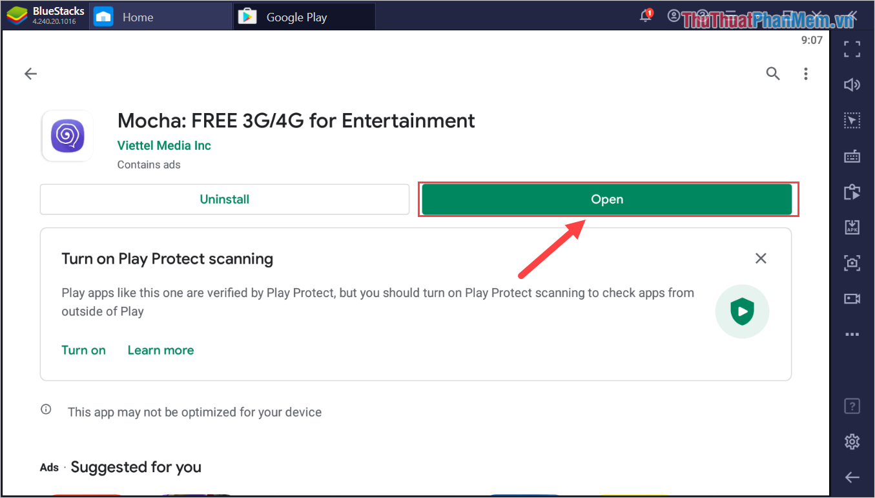Visit the Viettel Media Inc developer page
Image resolution: width=875 pixels, height=498 pixels.
pyautogui.click(x=164, y=145)
